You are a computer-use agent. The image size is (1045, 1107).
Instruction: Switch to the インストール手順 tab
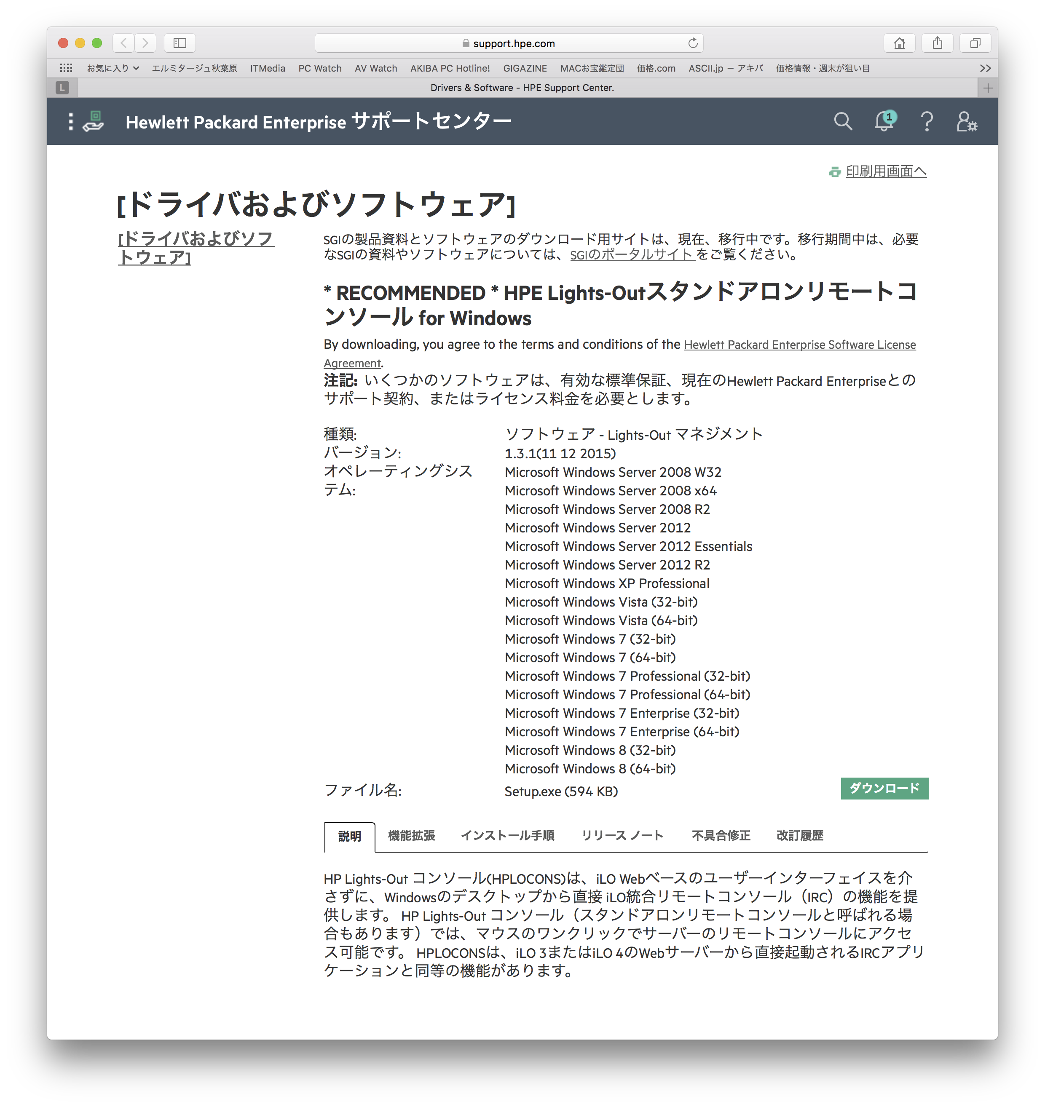(507, 836)
